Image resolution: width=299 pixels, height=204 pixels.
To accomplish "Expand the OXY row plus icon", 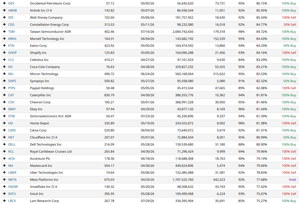I will 4,3.
